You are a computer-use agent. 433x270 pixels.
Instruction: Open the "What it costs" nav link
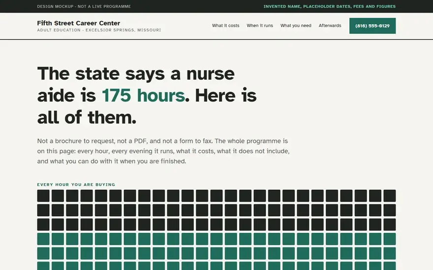pos(226,26)
